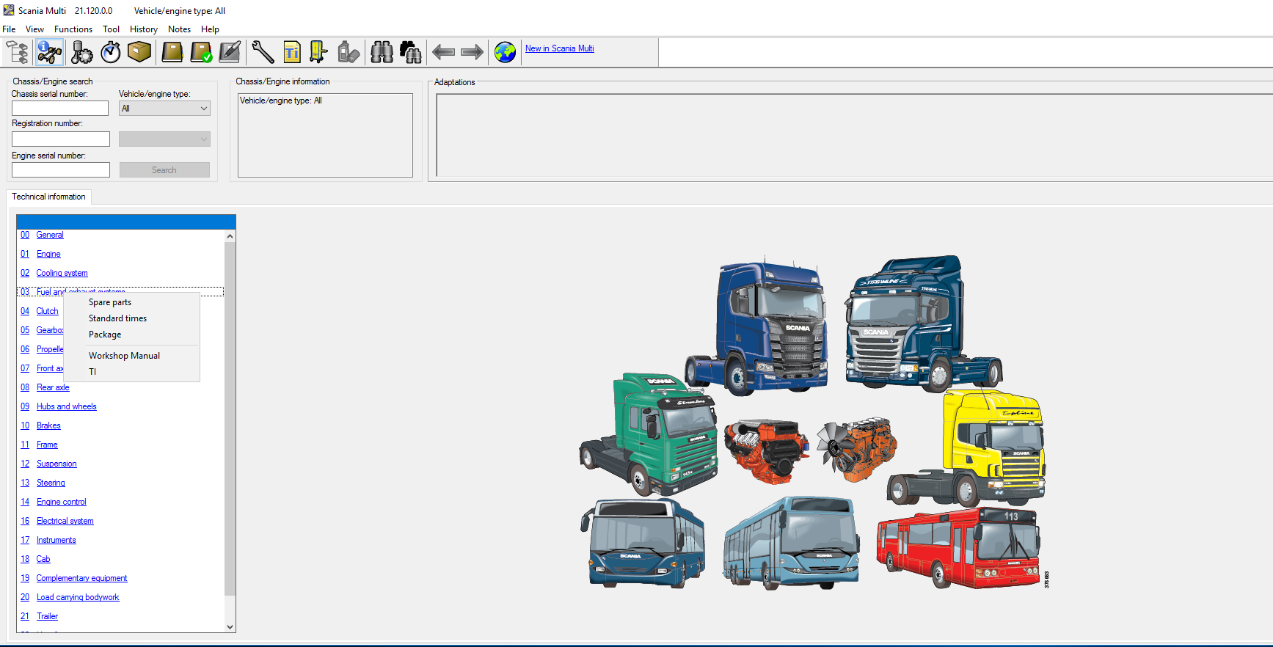Click the Chassis serial number input field
This screenshot has height=647, width=1273.
pos(60,109)
